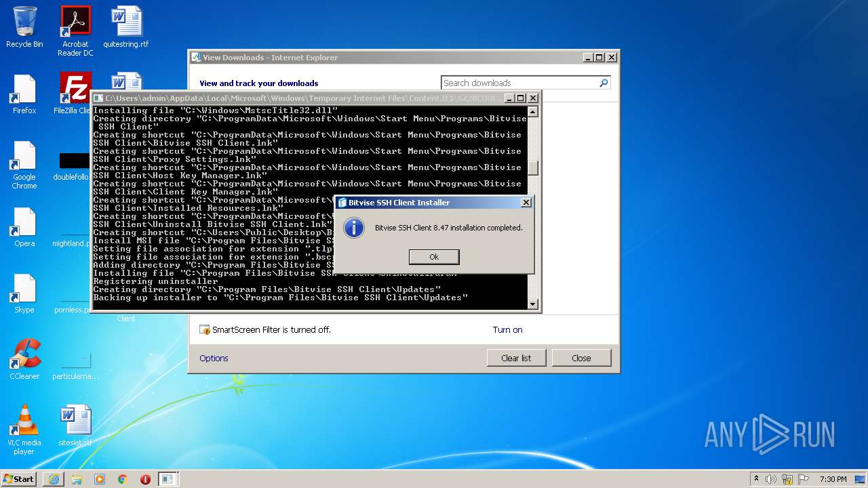This screenshot has height=488, width=868.
Task: Select doublefollo desktop file icon
Action: (73, 167)
